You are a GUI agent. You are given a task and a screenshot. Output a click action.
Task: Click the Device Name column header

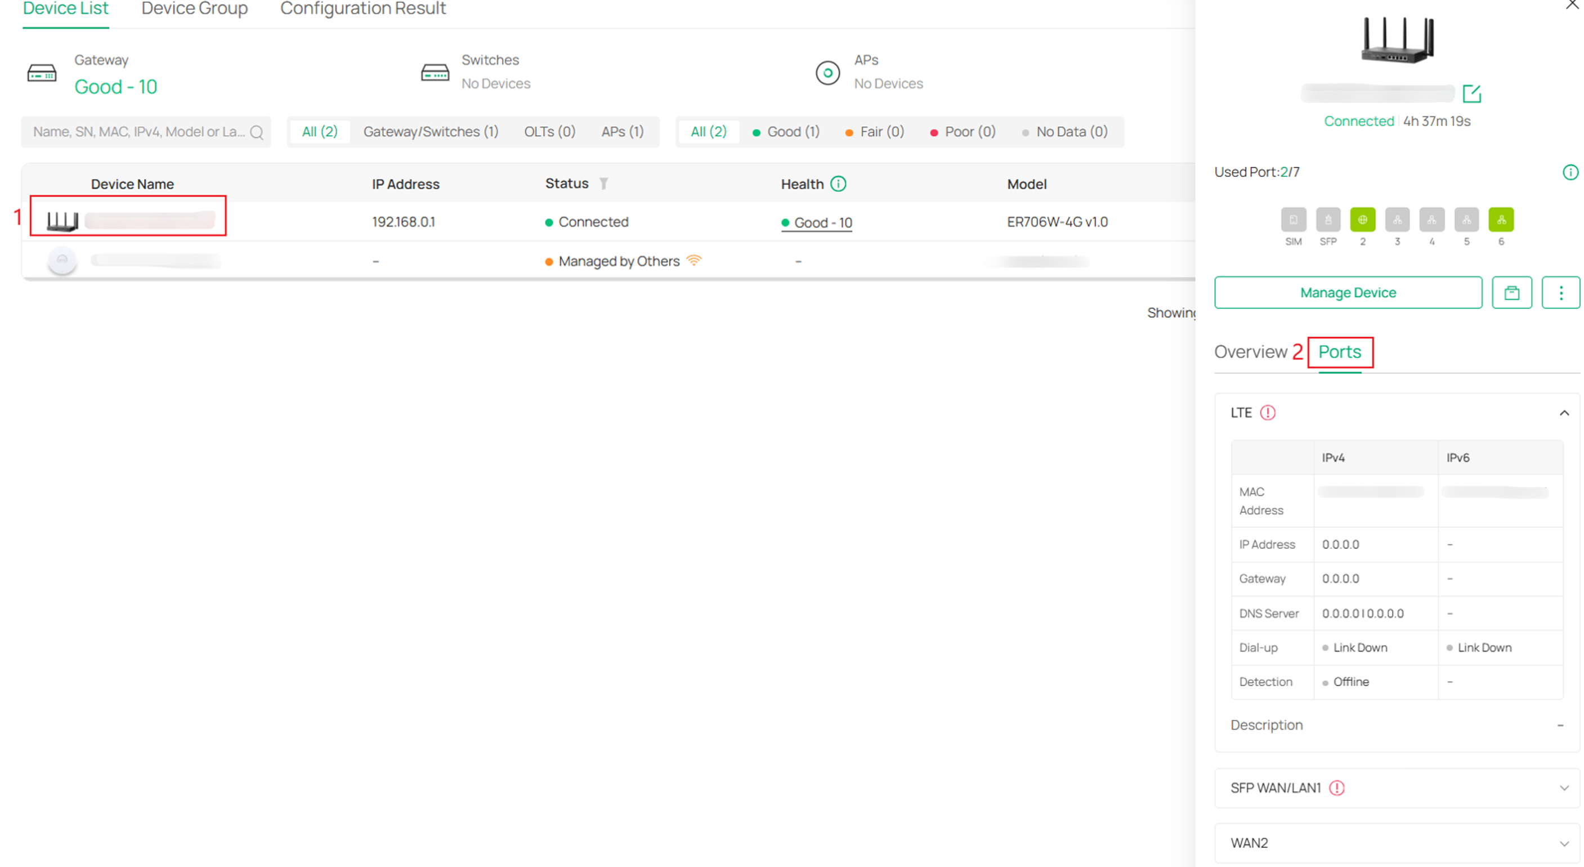(132, 184)
